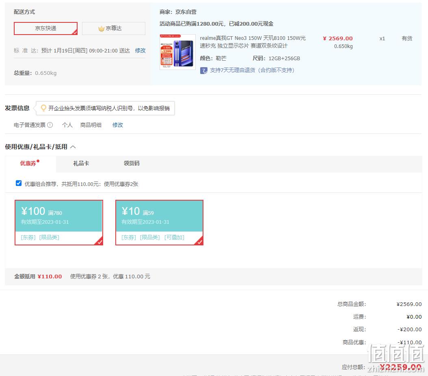The image size is (428, 376).
Task: Collapse the 使用优惠/礼品卡/抵用 section
Action: pos(73,147)
